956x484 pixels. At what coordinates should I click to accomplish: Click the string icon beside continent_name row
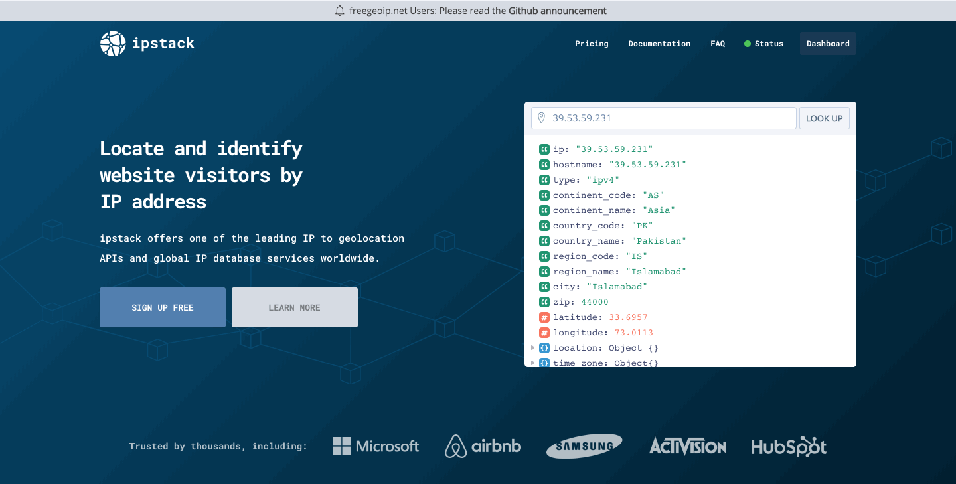pyautogui.click(x=544, y=210)
